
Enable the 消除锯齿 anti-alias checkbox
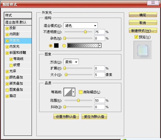[80, 92]
